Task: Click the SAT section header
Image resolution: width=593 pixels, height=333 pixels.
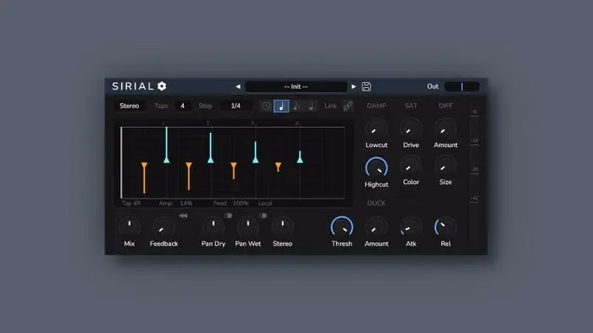Action: (x=411, y=106)
